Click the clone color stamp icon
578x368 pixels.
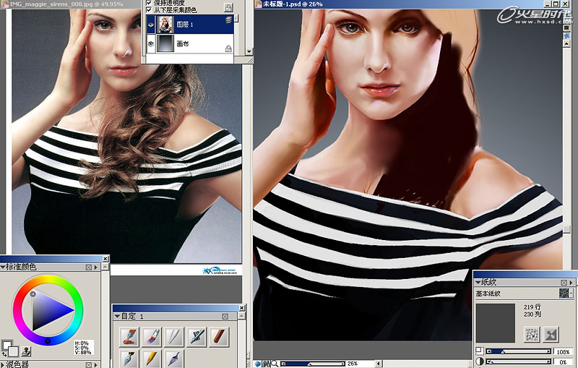(x=25, y=351)
